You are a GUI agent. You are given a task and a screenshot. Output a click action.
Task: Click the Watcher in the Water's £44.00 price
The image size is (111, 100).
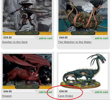(63, 37)
